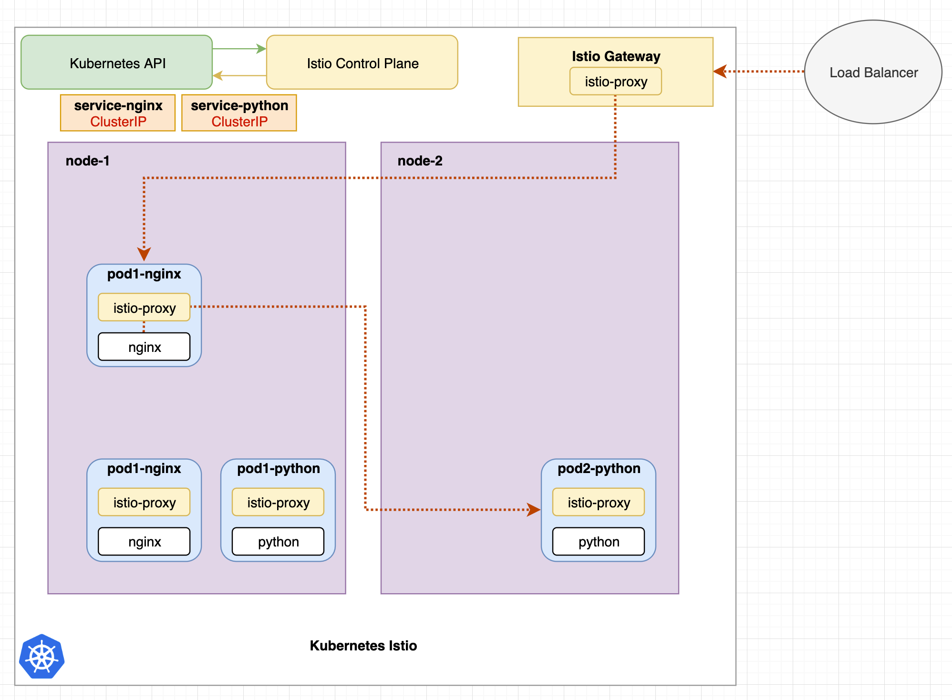Viewport: 952px width, 700px height.
Task: Select the istio-proxy in top pod1-nginx
Action: coord(144,307)
